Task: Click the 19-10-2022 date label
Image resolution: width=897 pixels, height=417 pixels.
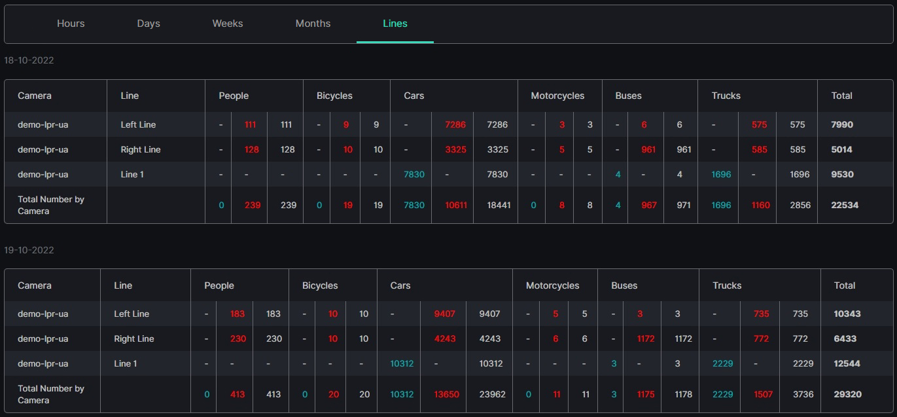Action: pyautogui.click(x=29, y=250)
